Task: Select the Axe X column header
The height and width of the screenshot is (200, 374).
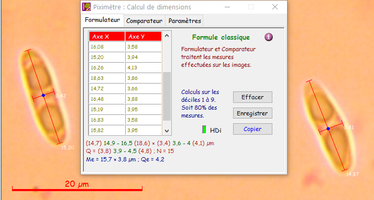Action: click(107, 37)
